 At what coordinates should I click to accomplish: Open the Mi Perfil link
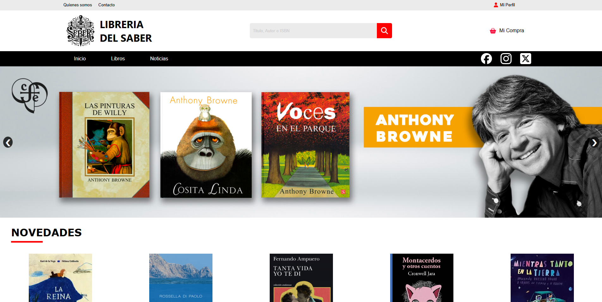[507, 5]
